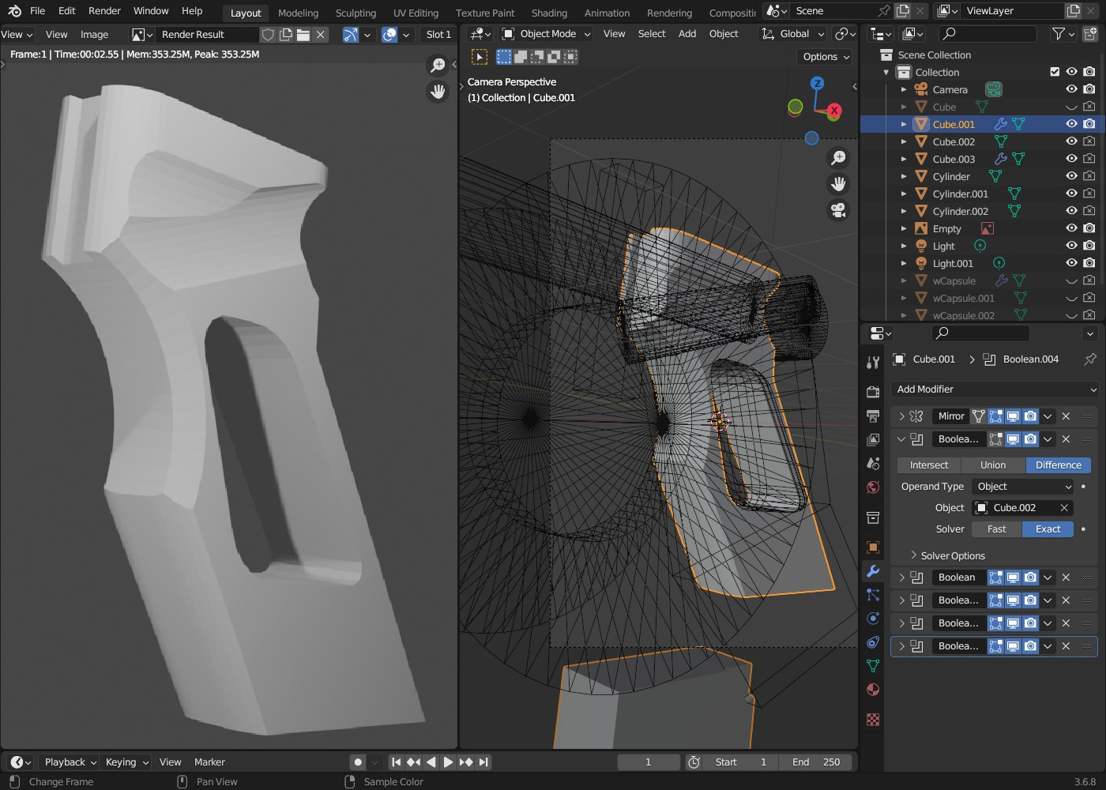Toggle Mirror modifier edit mode display
Screen dimensions: 1106x790
995,416
